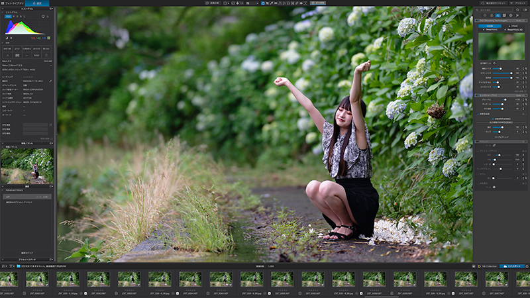Click the reset corrections button
The image size is (530, 298).
pyautogui.click(x=494, y=3)
